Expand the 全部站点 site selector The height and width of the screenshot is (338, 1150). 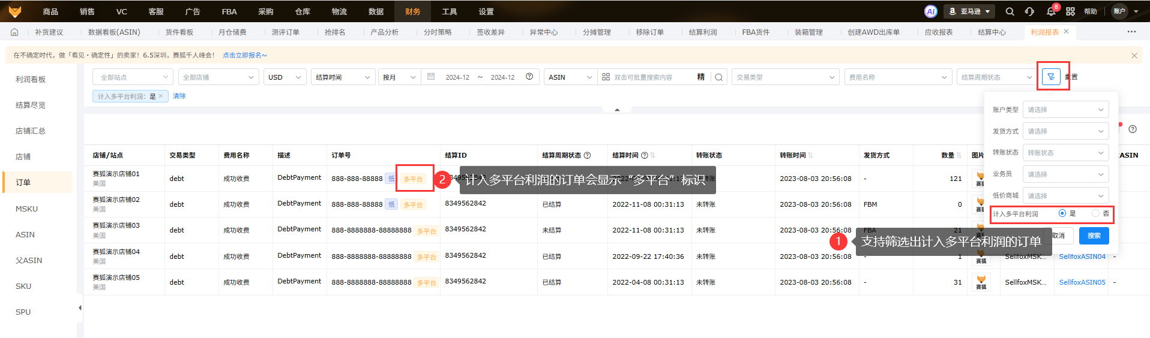(x=133, y=77)
